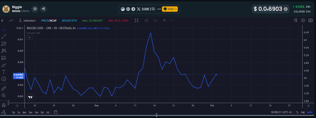View the AUDIT: 1 report
316x118 pixels.
click(170, 9)
